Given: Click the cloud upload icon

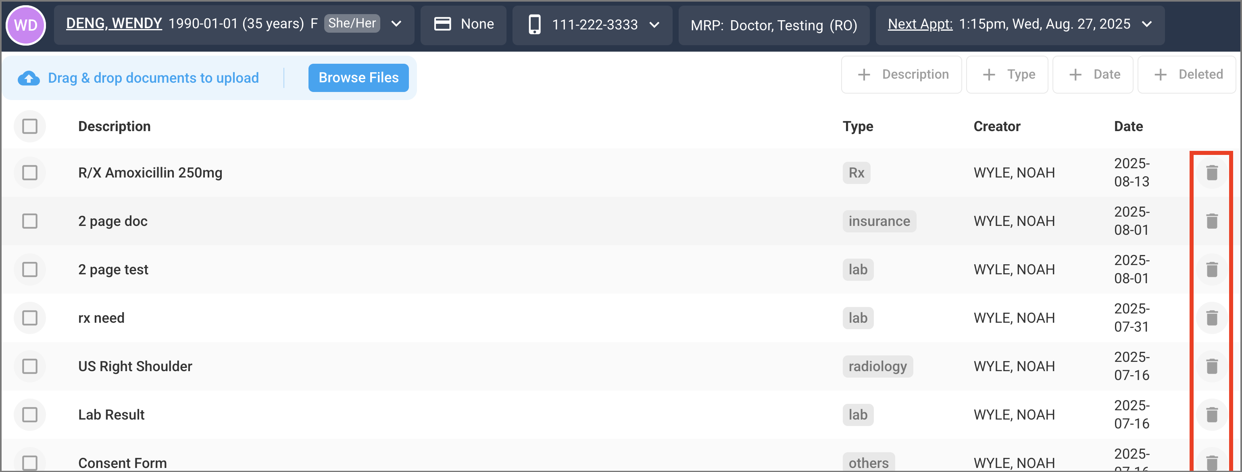Looking at the screenshot, I should click(x=29, y=78).
